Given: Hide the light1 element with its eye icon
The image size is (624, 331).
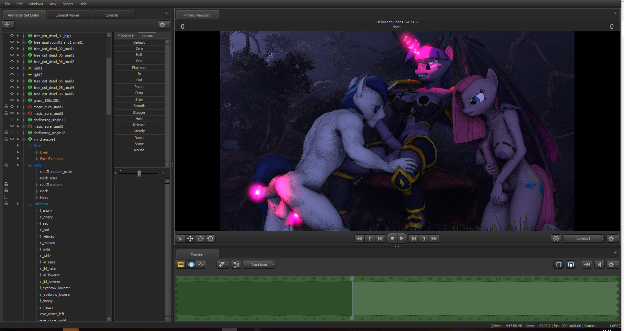Looking at the screenshot, I should tap(12, 68).
